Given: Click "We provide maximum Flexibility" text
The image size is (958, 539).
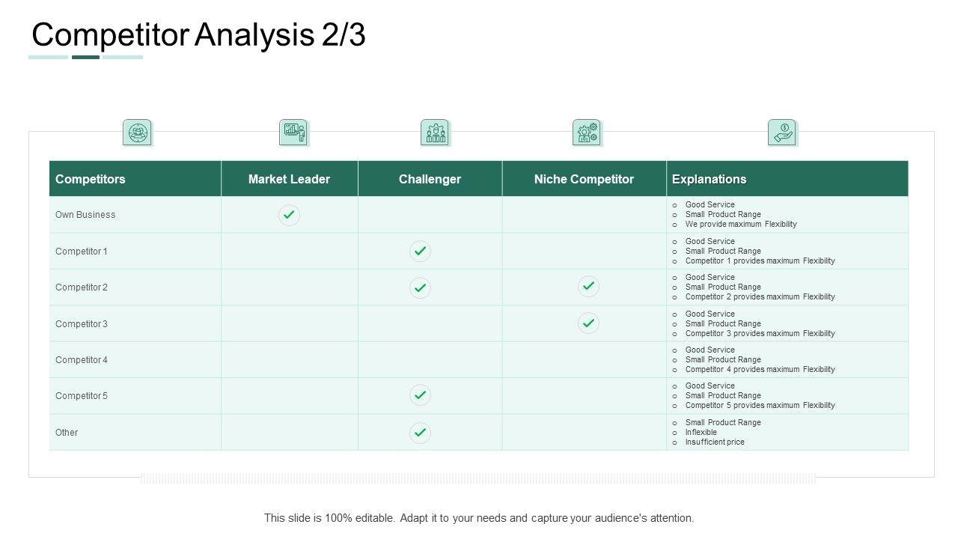Looking at the screenshot, I should [x=741, y=224].
